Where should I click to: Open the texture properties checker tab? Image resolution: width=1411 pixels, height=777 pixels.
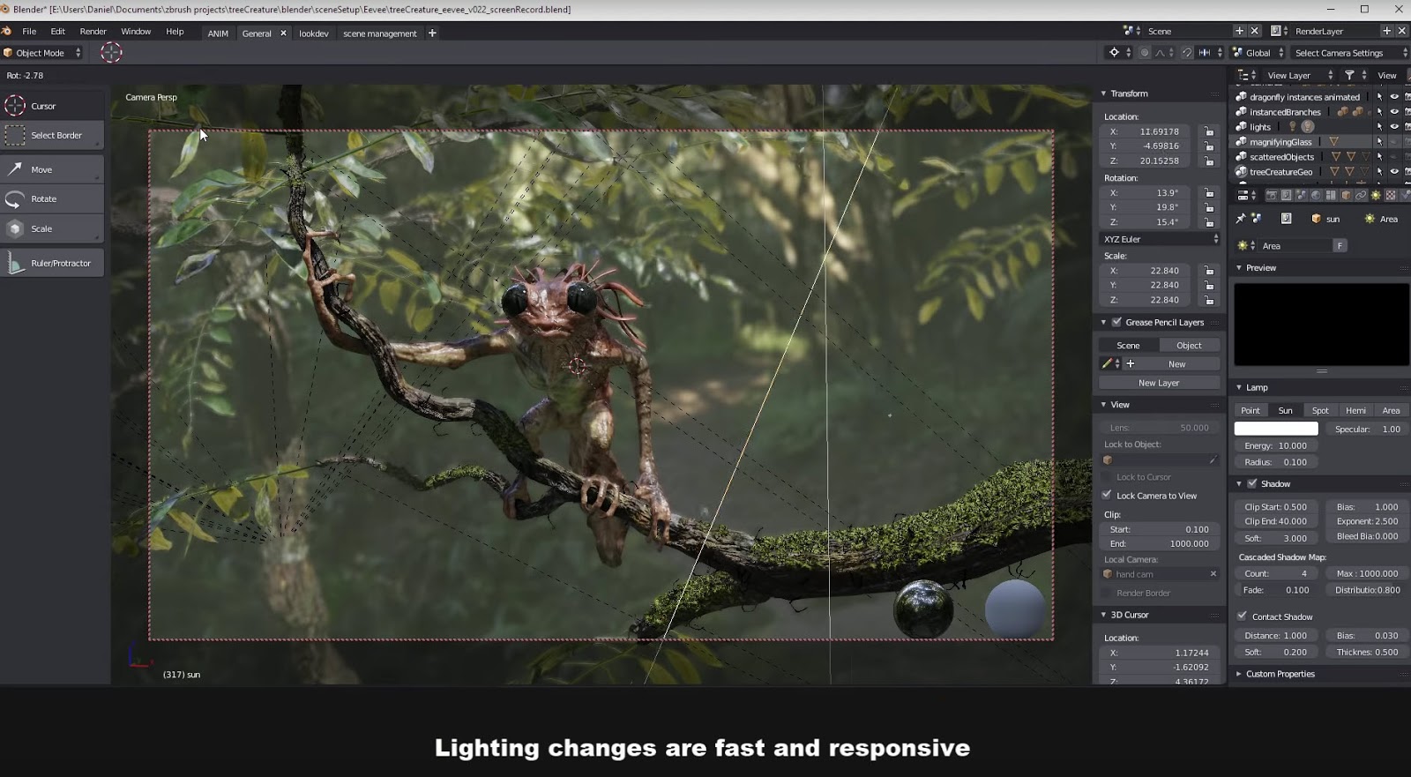1391,196
